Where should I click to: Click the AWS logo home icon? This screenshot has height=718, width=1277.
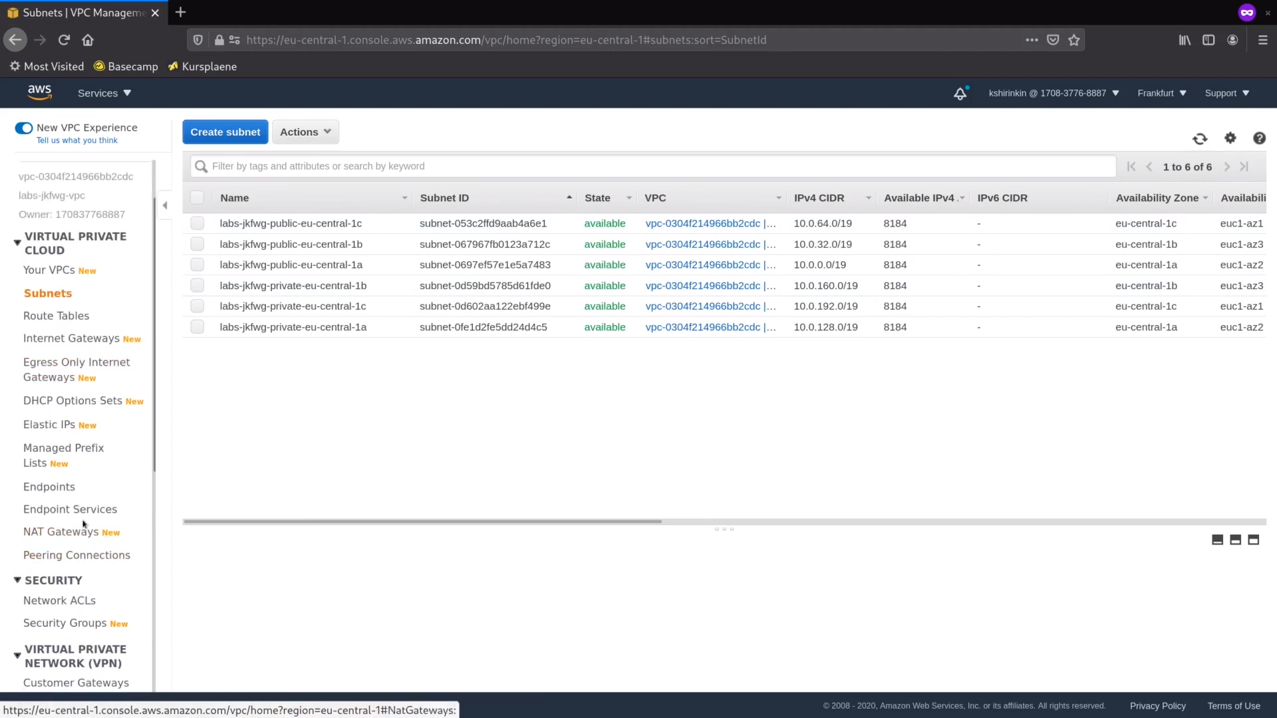(x=39, y=92)
